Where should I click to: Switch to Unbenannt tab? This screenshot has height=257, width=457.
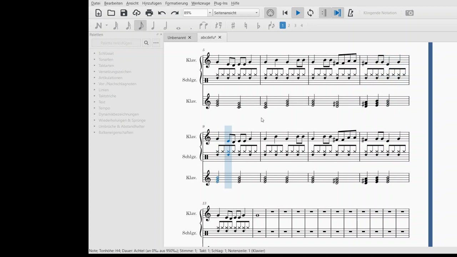click(x=177, y=37)
